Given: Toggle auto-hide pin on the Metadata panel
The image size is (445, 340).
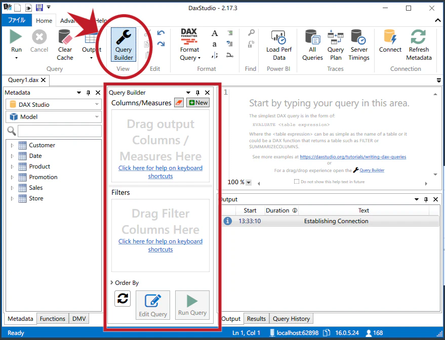Looking at the screenshot, I should tap(88, 93).
